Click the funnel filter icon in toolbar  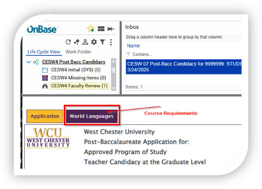[102, 42]
